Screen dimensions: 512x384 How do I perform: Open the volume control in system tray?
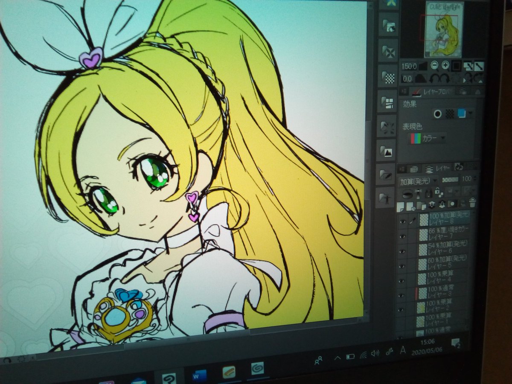375,353
